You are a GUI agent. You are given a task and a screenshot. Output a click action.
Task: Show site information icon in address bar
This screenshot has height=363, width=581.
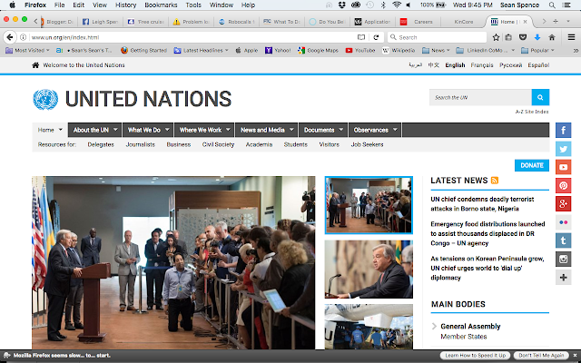[x=23, y=37]
